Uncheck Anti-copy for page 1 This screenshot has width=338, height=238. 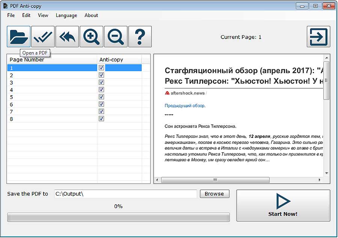[101, 68]
